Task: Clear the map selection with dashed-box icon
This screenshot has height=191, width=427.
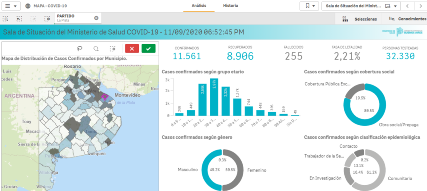Action: 112,48
